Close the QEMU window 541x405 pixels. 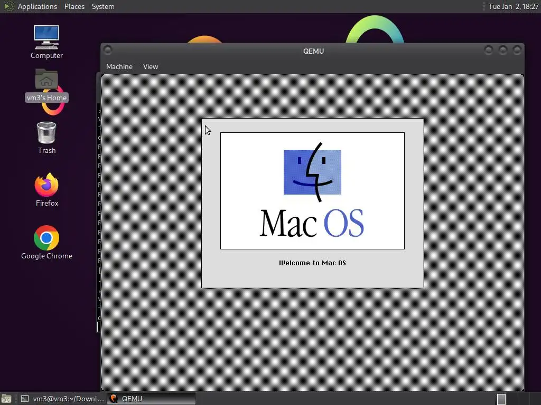(x=517, y=50)
